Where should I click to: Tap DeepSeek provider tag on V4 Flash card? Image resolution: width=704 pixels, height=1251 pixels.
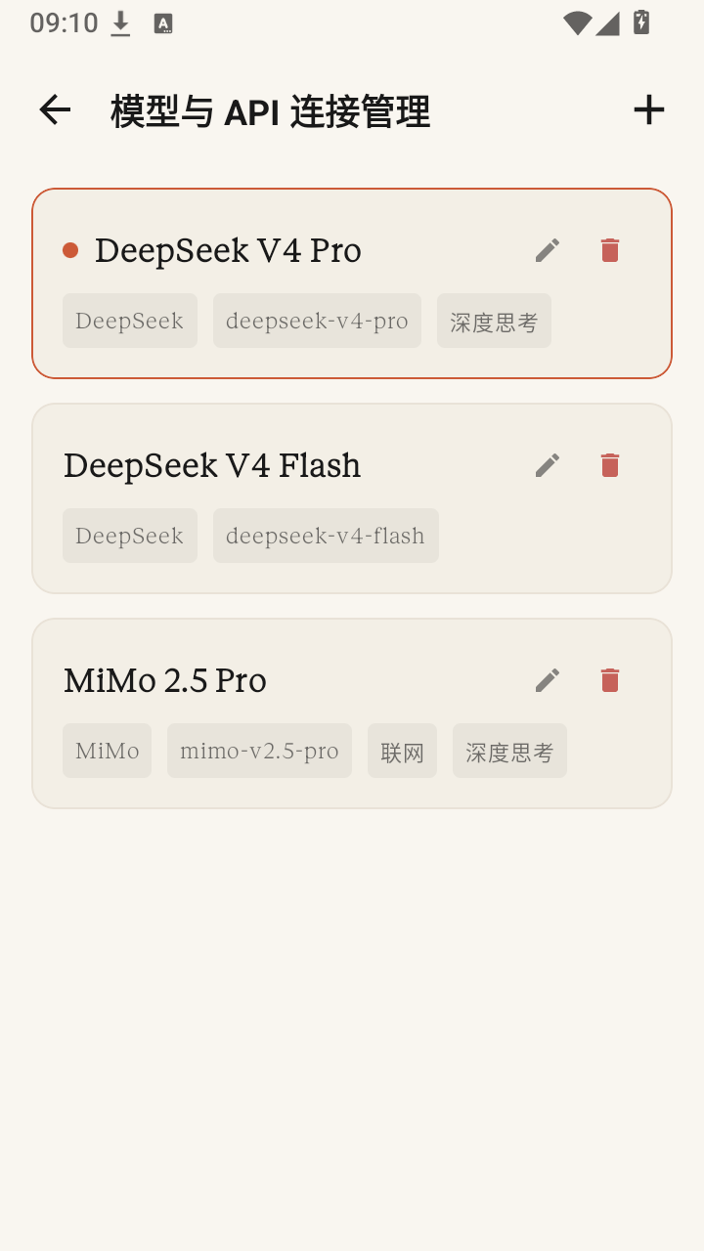point(130,536)
